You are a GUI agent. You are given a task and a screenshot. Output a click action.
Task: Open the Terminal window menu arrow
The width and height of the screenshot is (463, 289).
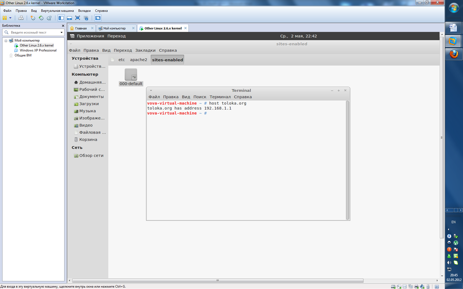click(x=151, y=91)
